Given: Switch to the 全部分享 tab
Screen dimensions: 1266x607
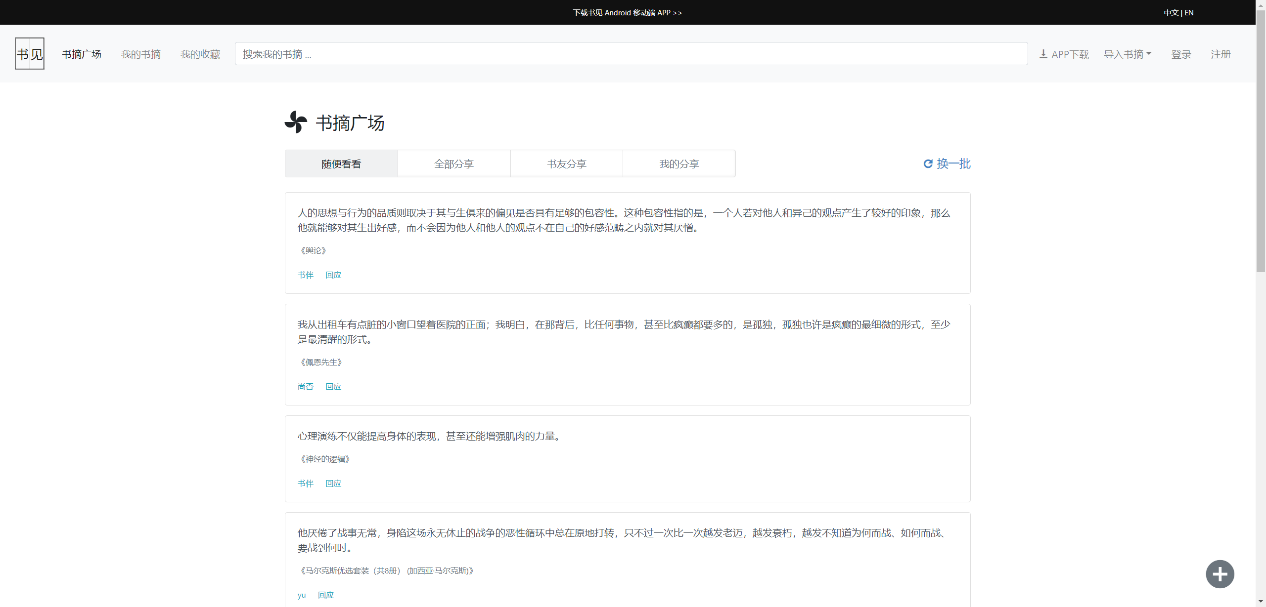Looking at the screenshot, I should 453,163.
